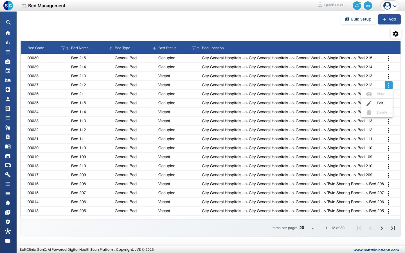Open the language selector 'en'
Image resolution: width=405 pixels, height=253 pixels.
(x=368, y=6)
